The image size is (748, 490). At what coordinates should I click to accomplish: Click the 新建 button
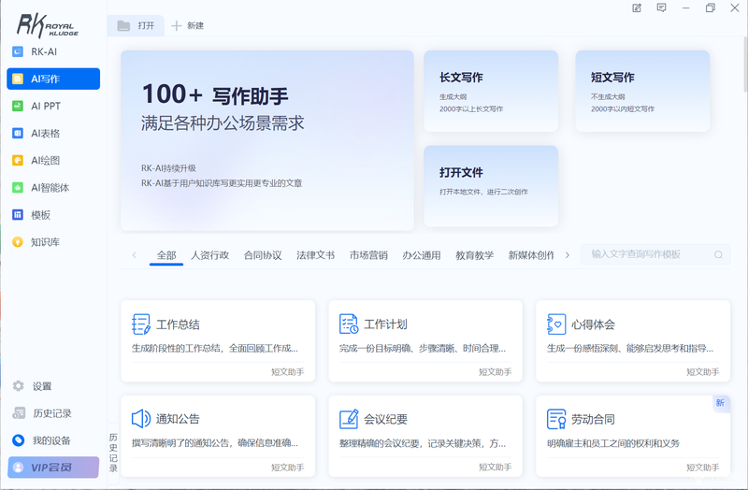coord(188,26)
